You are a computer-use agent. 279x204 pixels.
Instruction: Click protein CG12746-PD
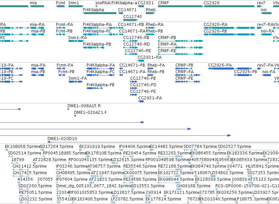(x=134, y=88)
